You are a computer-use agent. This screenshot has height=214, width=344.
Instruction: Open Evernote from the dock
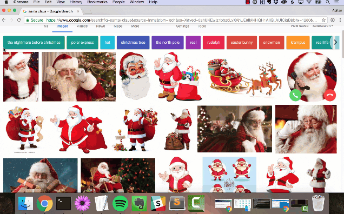pos(139,203)
